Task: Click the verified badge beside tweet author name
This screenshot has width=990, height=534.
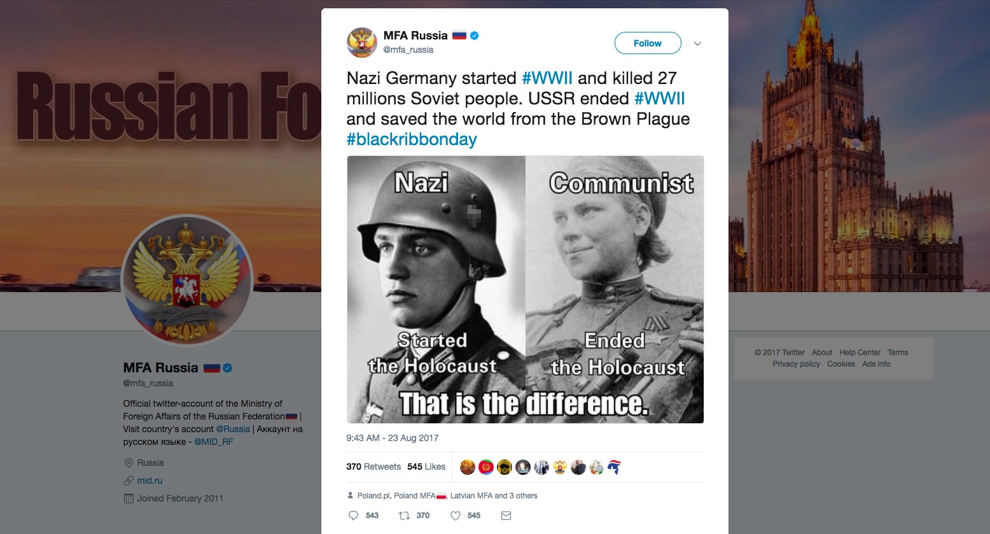Action: [475, 36]
